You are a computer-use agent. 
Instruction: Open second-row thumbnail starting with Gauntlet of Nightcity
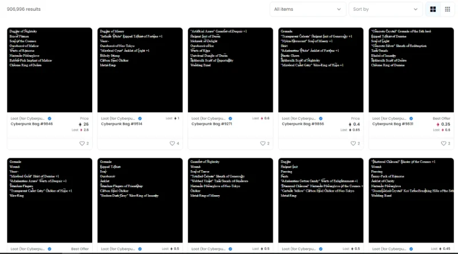coord(231,200)
